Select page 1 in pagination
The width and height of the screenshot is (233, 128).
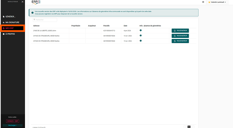[x=189, y=127]
